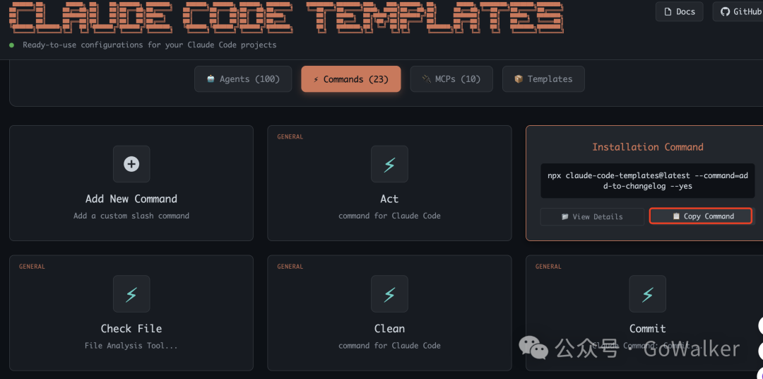Image resolution: width=763 pixels, height=379 pixels.
Task: Click the Clean card title
Action: [x=389, y=328]
